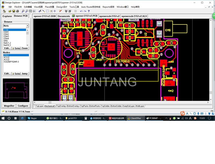215x164 pixels.
Task: Click the cross probe pencil icon
Action: click(60, 11)
